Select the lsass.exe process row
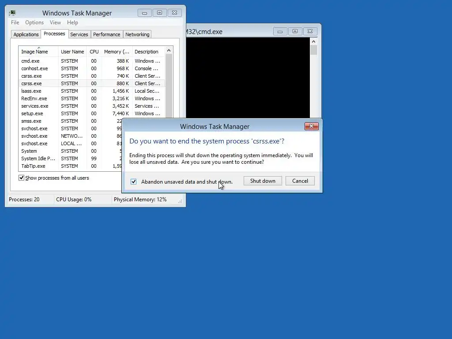 click(x=92, y=91)
